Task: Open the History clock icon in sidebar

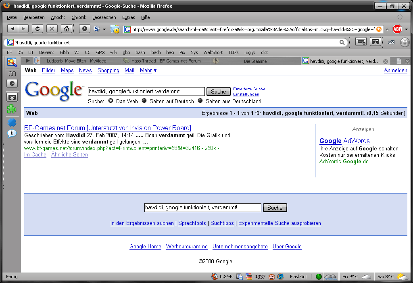Action: (x=12, y=83)
